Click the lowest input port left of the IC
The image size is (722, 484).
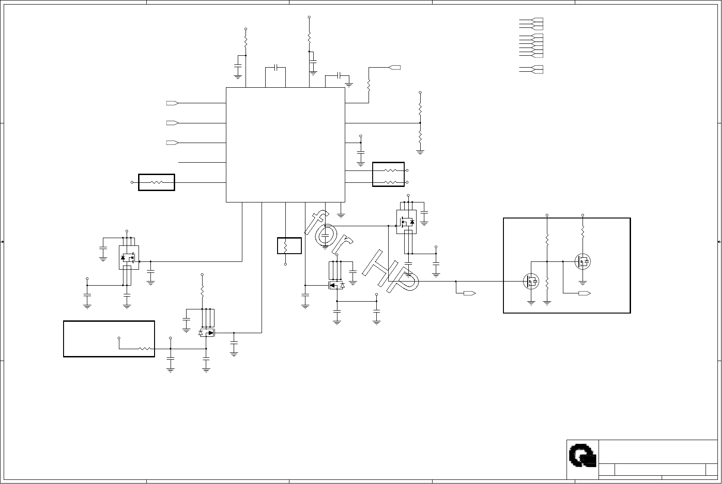click(x=172, y=143)
